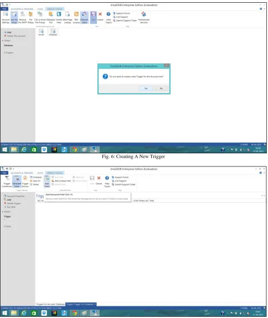Open Trigger Conditions in the trigger window ribbon

pyautogui.click(x=7, y=181)
